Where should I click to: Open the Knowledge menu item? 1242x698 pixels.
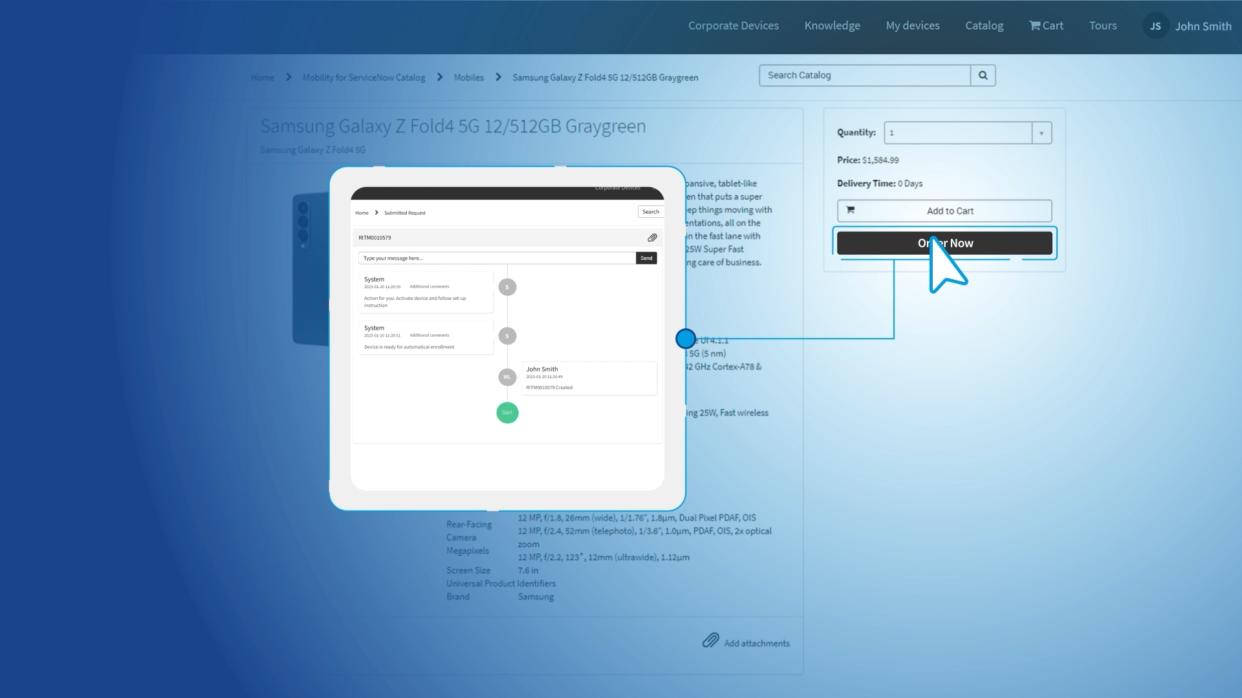coord(832,26)
